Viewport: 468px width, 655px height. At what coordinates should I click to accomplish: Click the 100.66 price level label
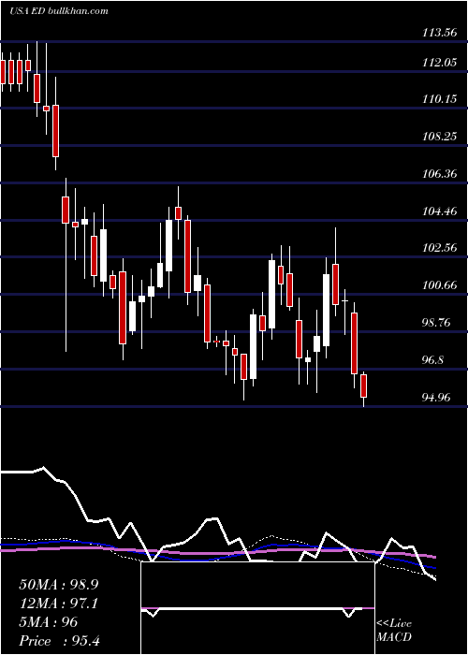439,285
